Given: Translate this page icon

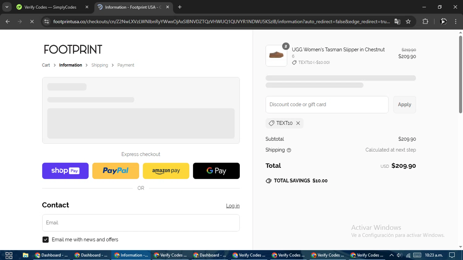Looking at the screenshot, I should [397, 22].
